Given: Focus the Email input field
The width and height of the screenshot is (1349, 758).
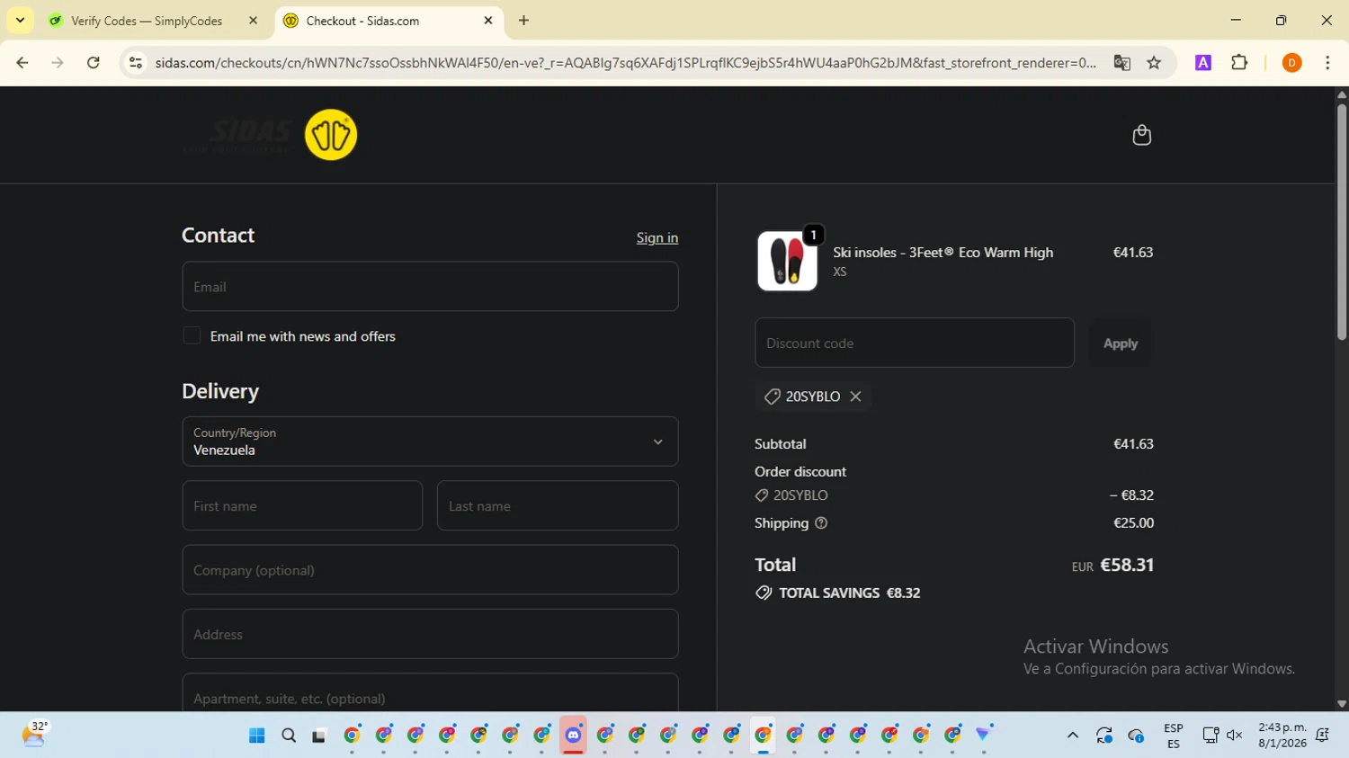Looking at the screenshot, I should coord(430,287).
